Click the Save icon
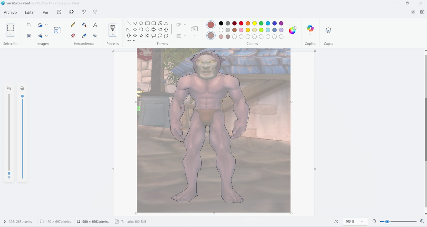 coord(59,12)
